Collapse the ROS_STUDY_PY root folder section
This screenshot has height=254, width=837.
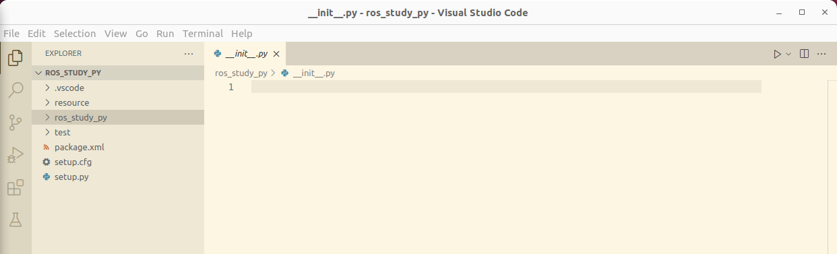pos(118,73)
